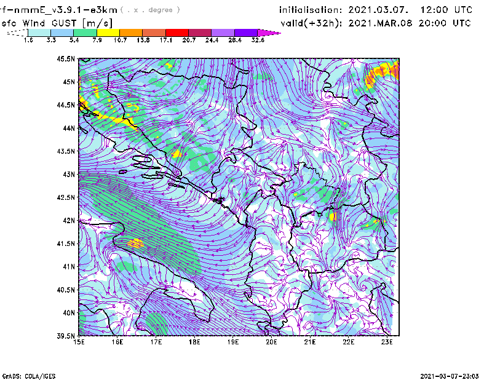Screen dimensions: 492x380
Task: Click the 17.1 colorbar value label
Action: 166,40
